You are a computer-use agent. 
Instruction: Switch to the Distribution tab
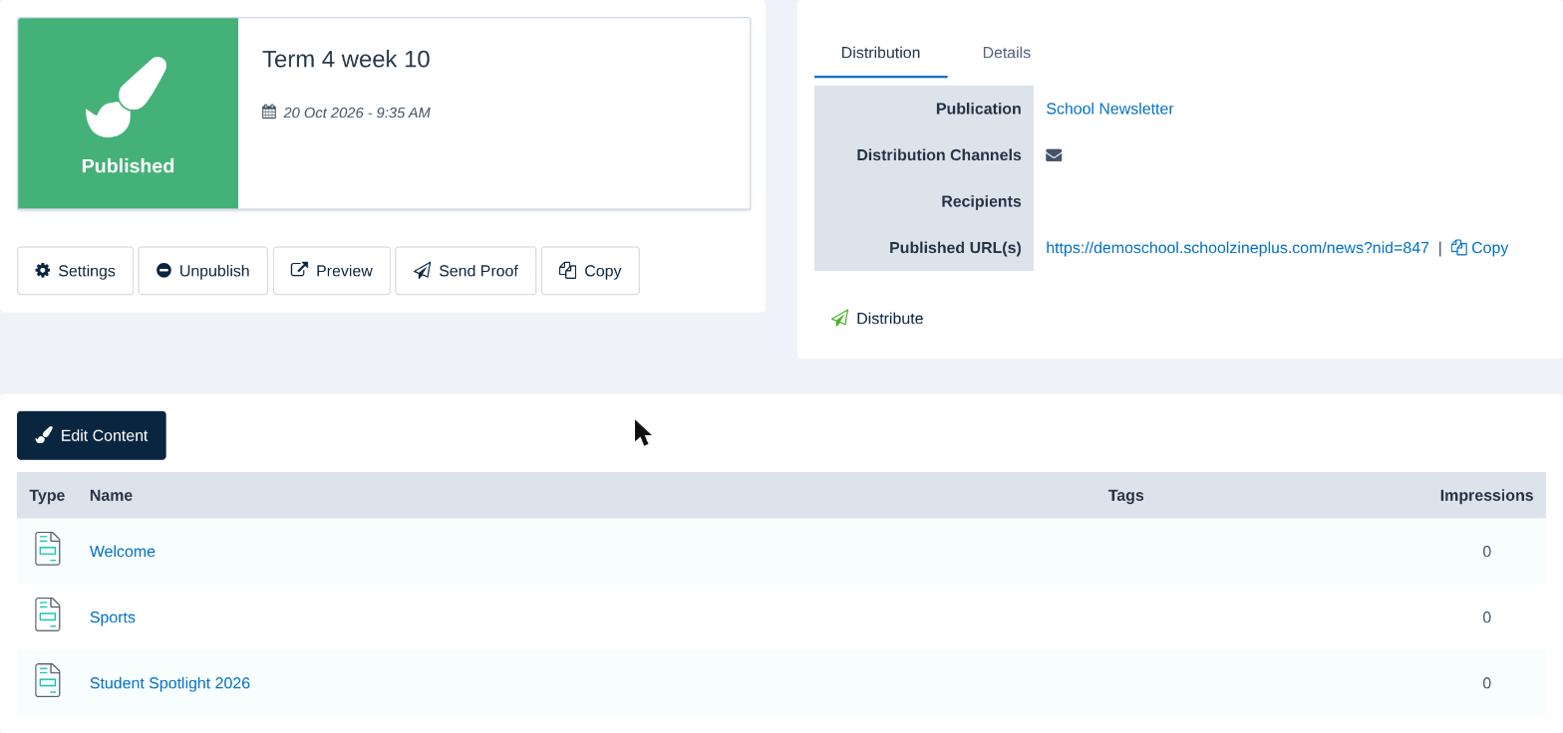880,53
